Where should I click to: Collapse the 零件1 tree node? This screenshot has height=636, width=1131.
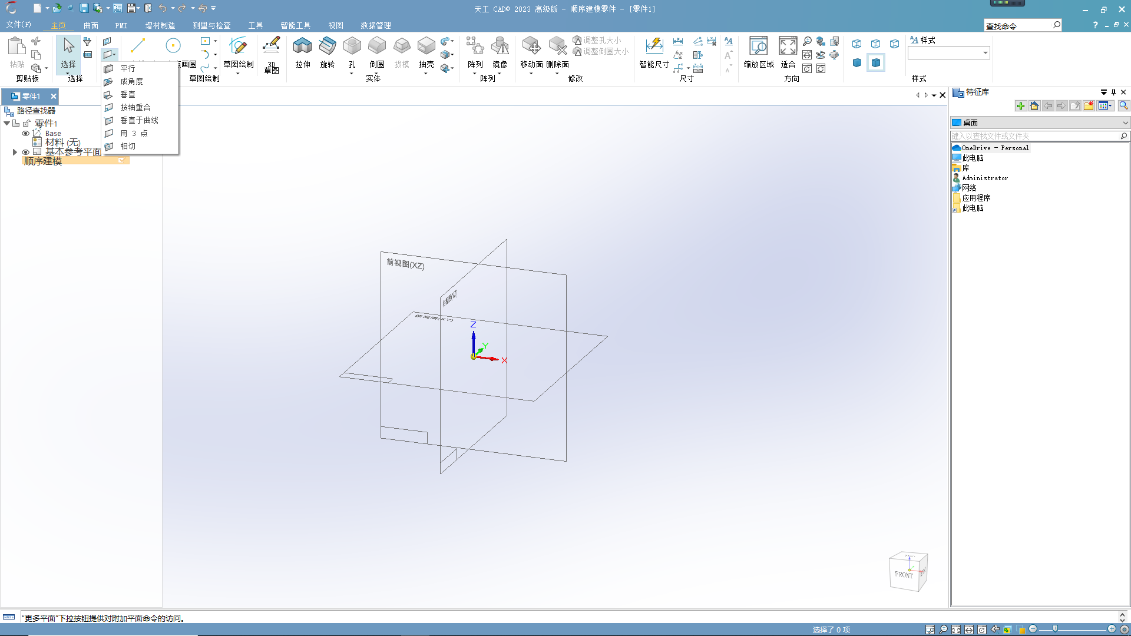[6, 123]
